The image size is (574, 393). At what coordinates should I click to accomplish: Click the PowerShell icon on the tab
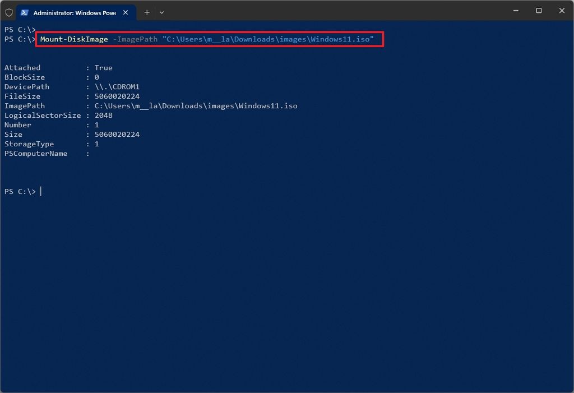coord(24,12)
